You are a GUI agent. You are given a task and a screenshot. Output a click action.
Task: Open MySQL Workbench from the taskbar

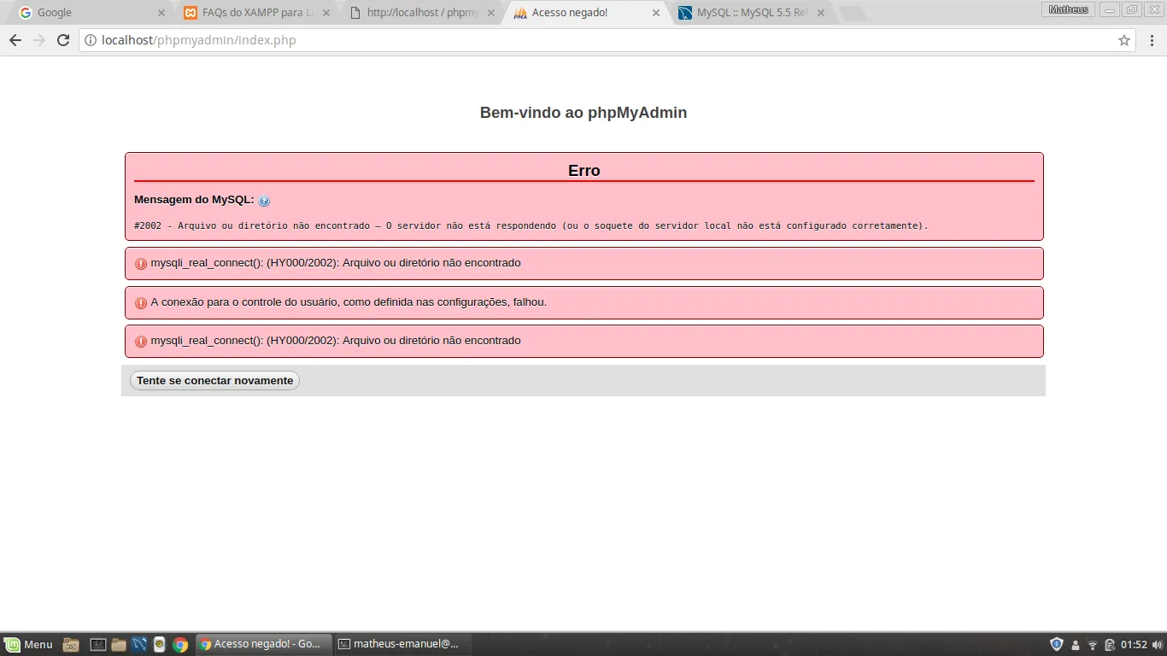(x=139, y=645)
